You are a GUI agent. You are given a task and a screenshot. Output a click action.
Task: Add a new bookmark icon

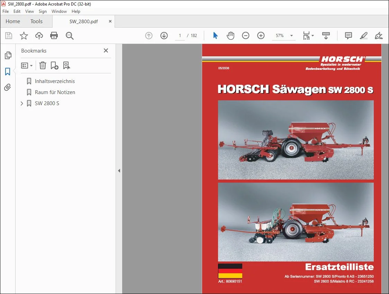coord(54,65)
